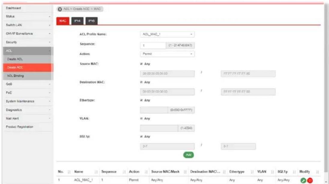Toggle the Ethertype Any checkbox
The width and height of the screenshot is (329, 184).
[142, 100]
